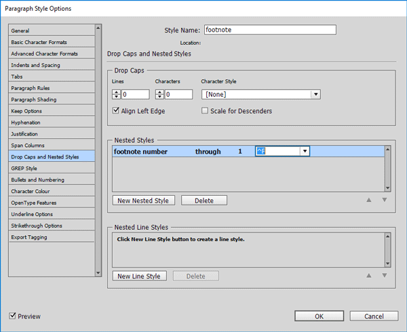Select GREP Style category
407x332 pixels.
pyautogui.click(x=24, y=168)
